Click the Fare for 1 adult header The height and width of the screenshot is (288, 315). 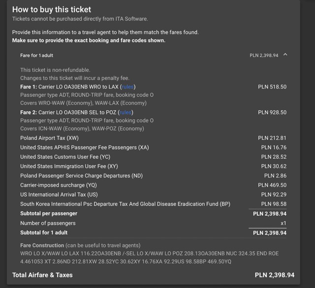point(37,56)
